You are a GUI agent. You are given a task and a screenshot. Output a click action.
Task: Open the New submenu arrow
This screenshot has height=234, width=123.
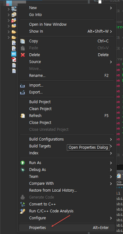click(111, 8)
